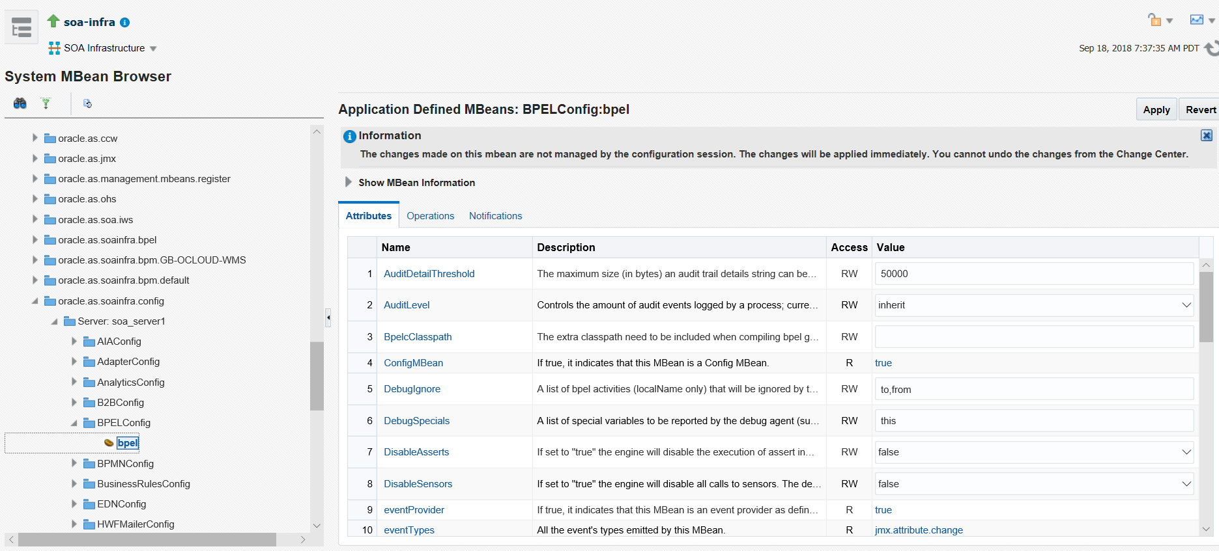Click the EDNConfig folder icon
Image resolution: width=1219 pixels, height=551 pixels.
coord(89,504)
